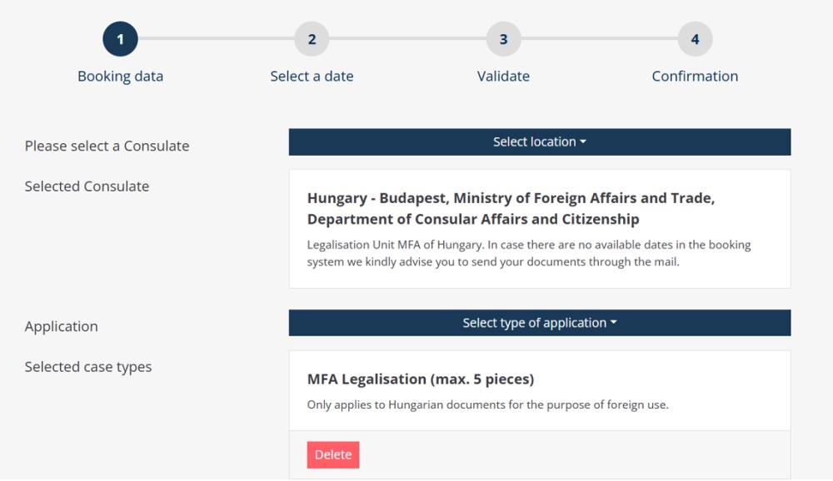The width and height of the screenshot is (833, 481).
Task: Click step 1 Booking data circle
Action: pyautogui.click(x=120, y=39)
